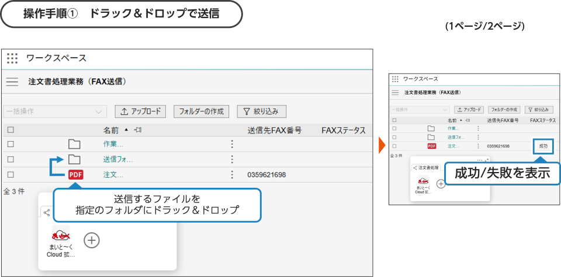Tick checkbox of 注文… PDF row in the drag-and-drop step screen
Viewport: 561px width, 277px height.
[x=11, y=174]
